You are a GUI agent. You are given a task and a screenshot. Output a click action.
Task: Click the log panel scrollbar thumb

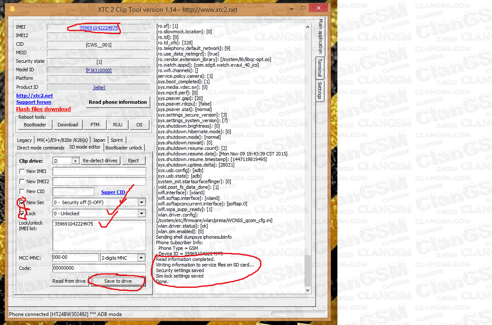coord(308,270)
